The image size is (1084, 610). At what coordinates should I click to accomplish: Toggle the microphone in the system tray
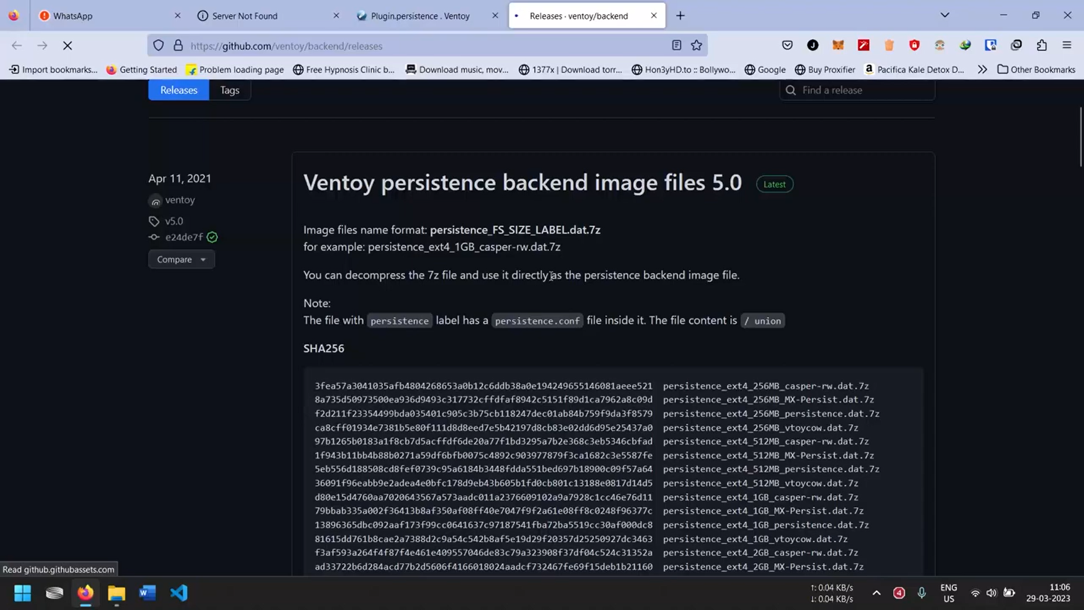(x=922, y=592)
